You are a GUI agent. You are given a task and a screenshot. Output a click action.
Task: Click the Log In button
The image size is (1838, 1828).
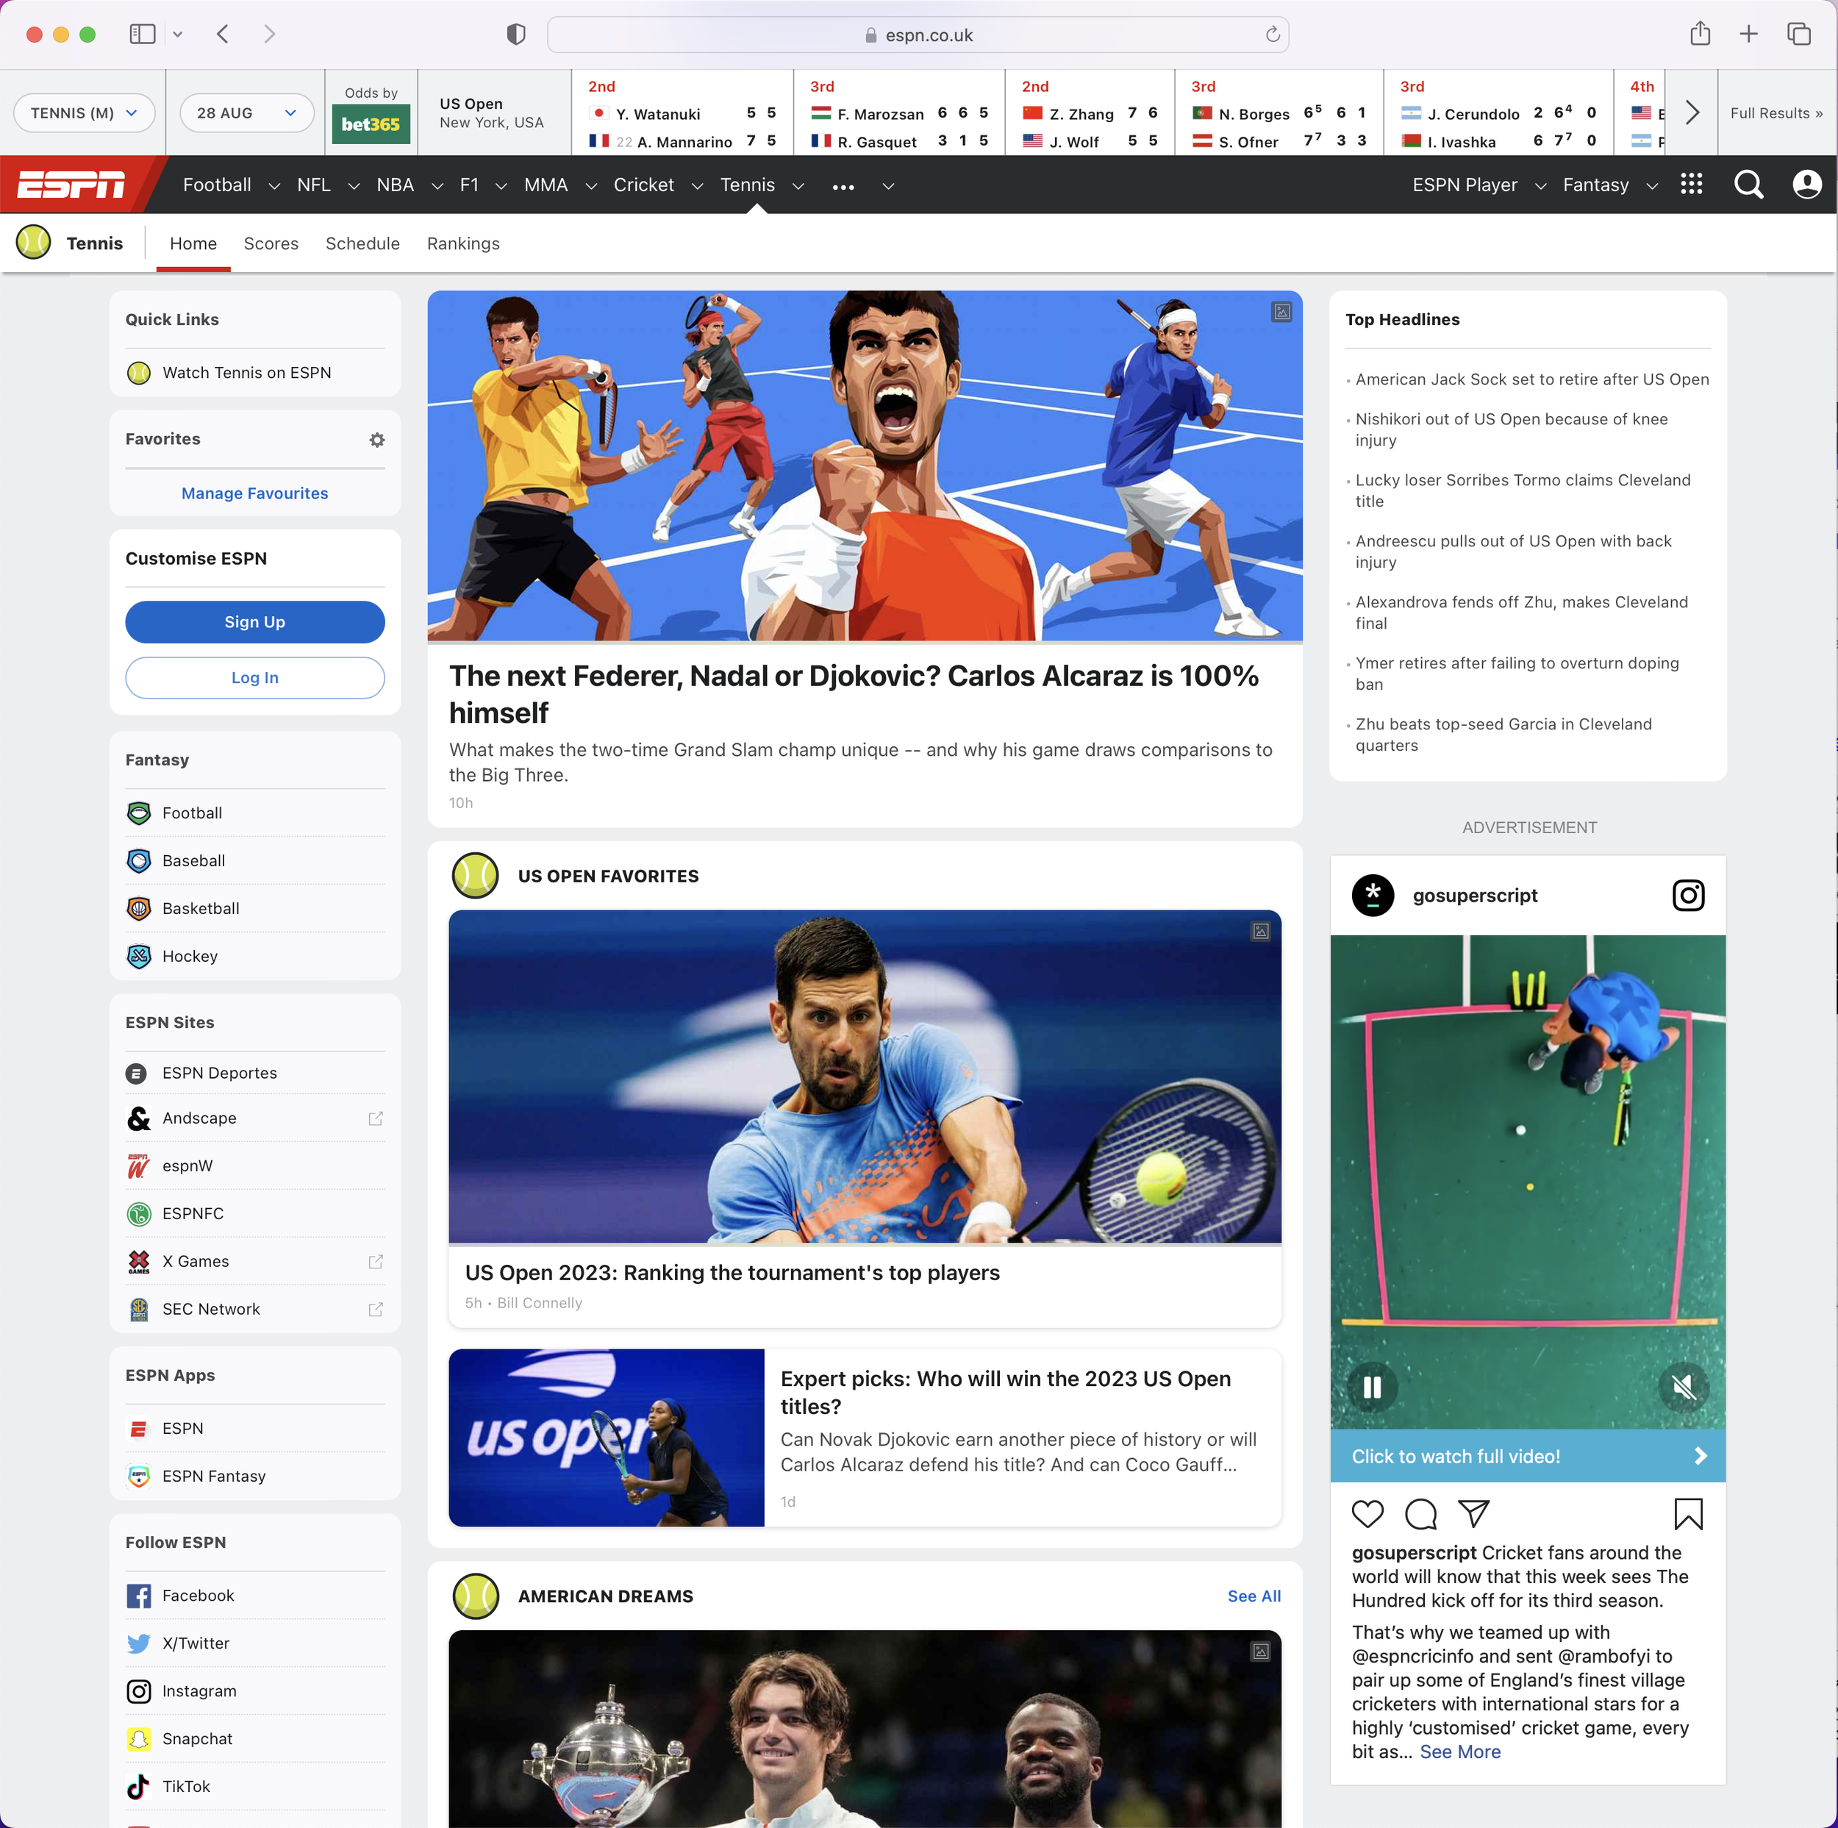[x=255, y=677]
